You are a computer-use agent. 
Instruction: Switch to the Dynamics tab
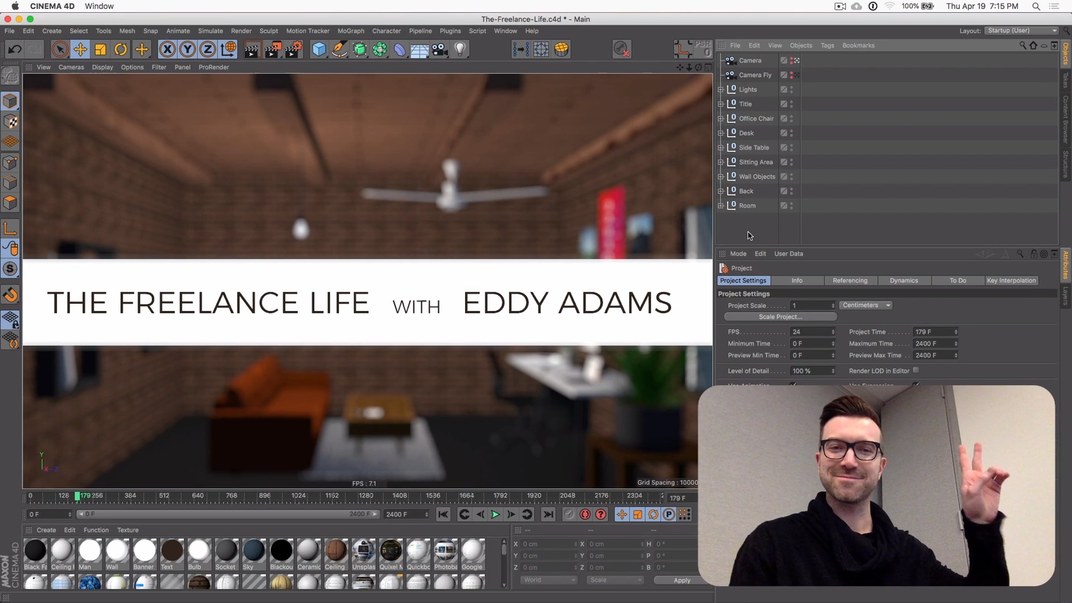[x=904, y=281]
